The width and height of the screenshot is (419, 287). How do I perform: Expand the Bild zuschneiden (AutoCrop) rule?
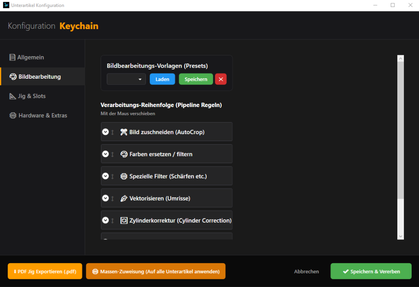pos(106,132)
